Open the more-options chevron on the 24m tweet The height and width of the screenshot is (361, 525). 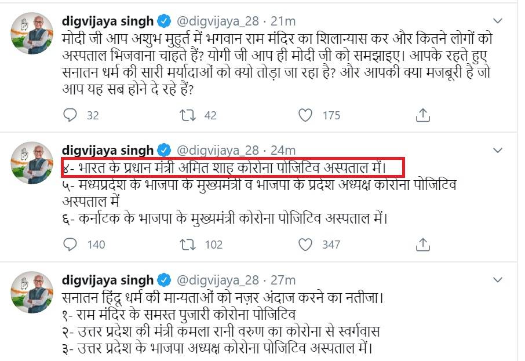click(497, 150)
